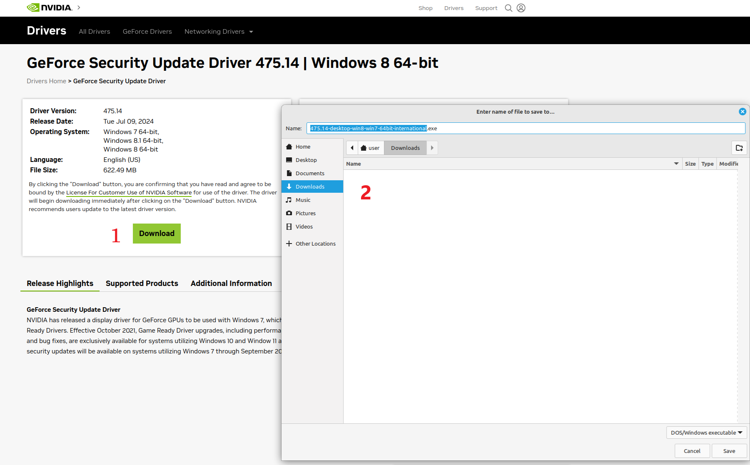The width and height of the screenshot is (750, 465).
Task: Switch to Release Highlights tab
Action: pyautogui.click(x=60, y=283)
